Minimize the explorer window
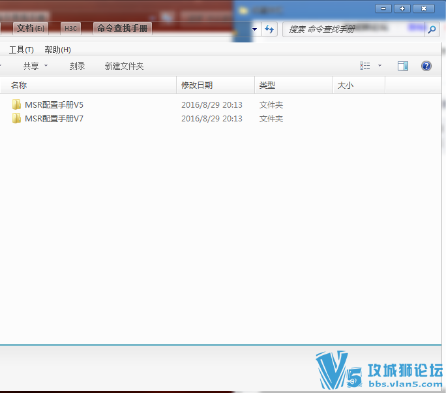 coord(383,8)
